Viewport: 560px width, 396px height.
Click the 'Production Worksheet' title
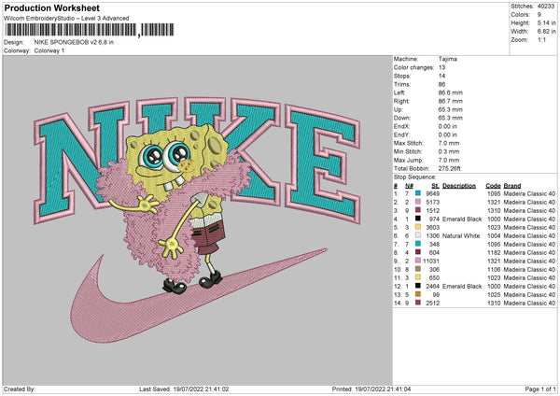pyautogui.click(x=51, y=7)
